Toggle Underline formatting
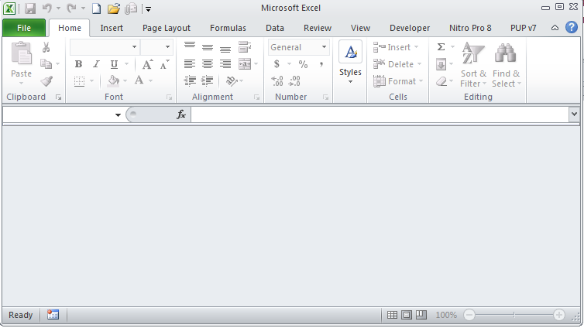This screenshot has width=584, height=328. click(114, 64)
